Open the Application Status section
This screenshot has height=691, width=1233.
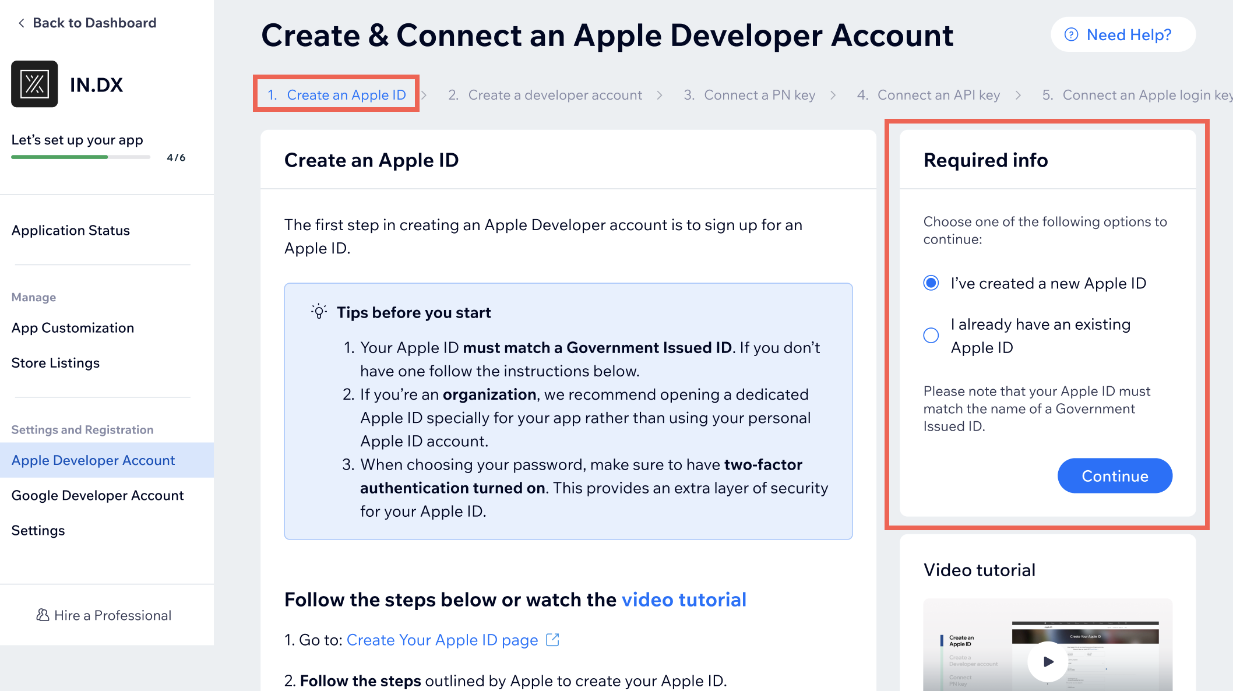click(x=69, y=230)
